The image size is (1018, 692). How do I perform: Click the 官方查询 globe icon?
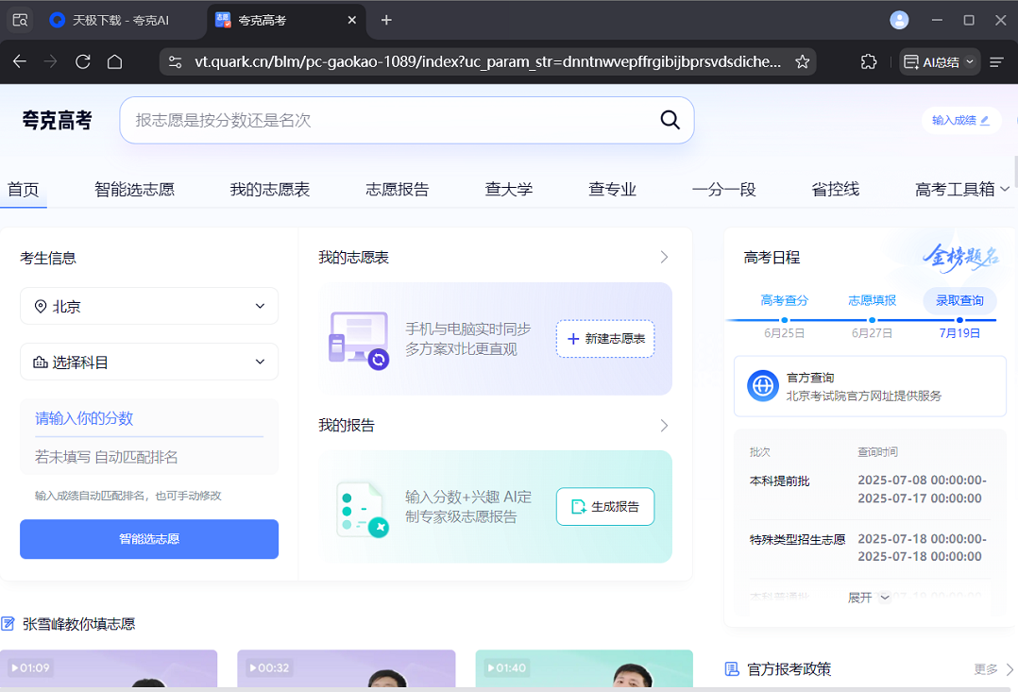pyautogui.click(x=761, y=385)
